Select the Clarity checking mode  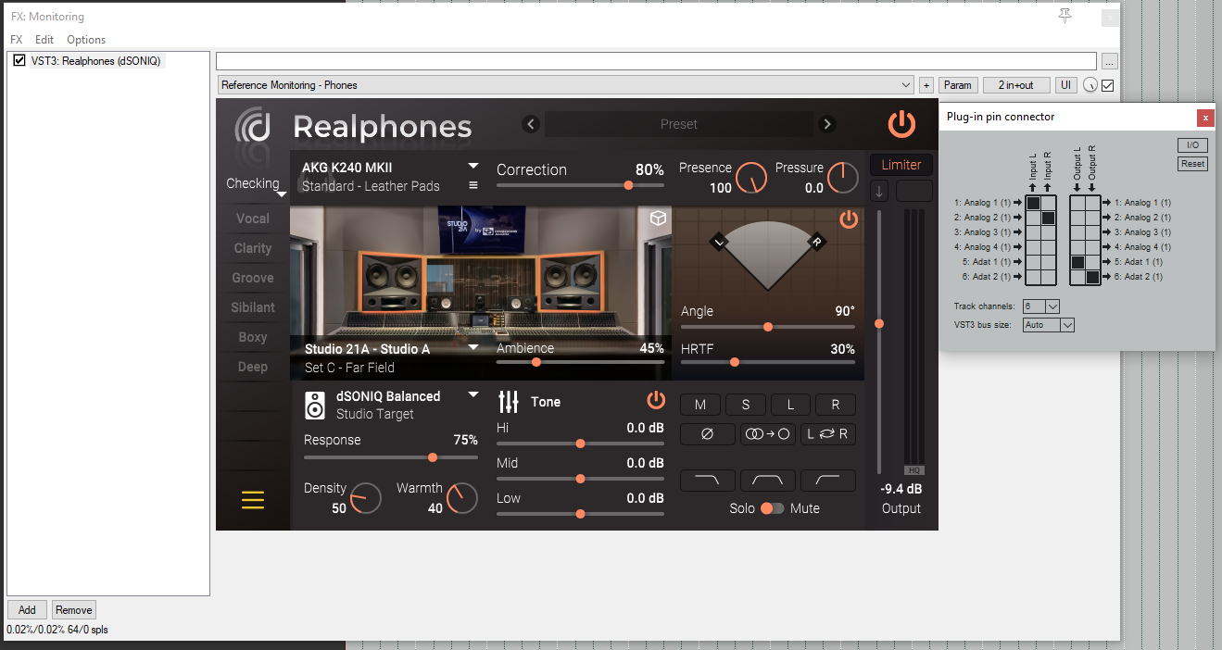click(253, 248)
